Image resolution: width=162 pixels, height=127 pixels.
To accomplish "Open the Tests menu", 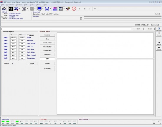I will point(26,5).
